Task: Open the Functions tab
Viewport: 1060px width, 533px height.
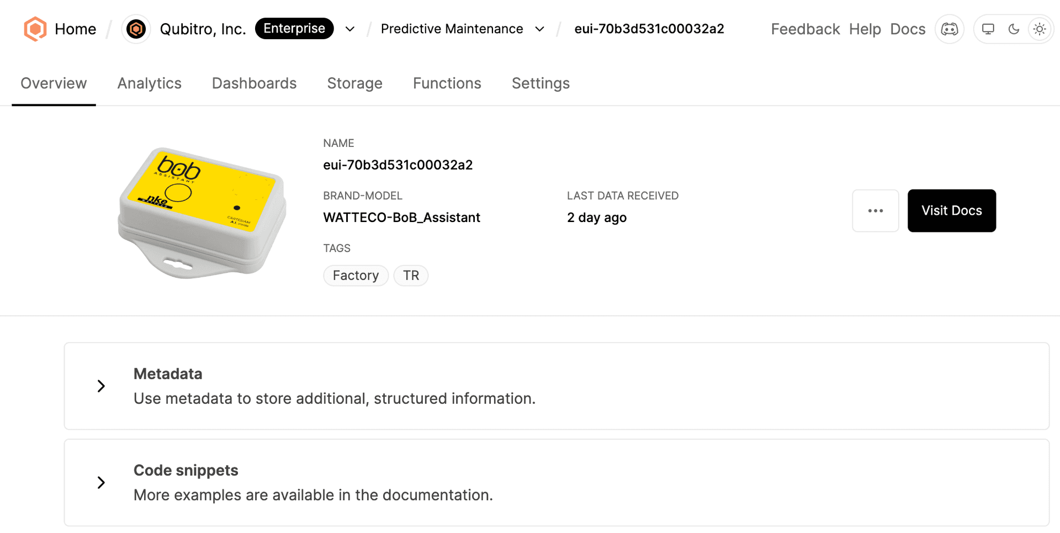Action: (447, 83)
